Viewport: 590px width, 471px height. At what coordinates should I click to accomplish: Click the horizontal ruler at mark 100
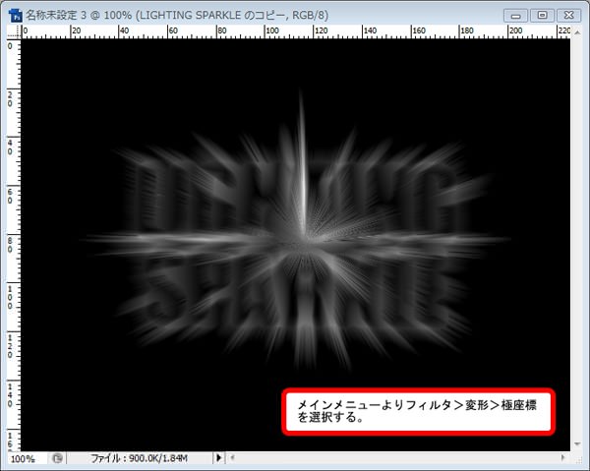[x=271, y=32]
